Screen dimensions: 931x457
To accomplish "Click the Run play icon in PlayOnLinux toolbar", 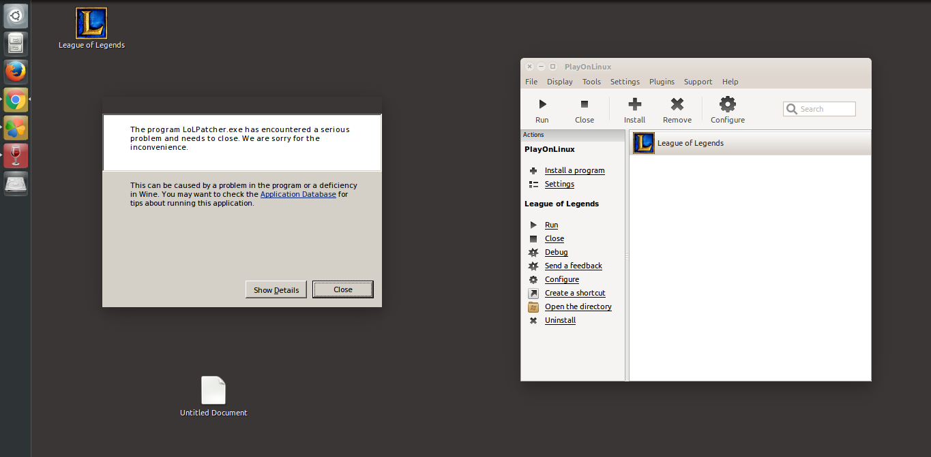I will [542, 104].
